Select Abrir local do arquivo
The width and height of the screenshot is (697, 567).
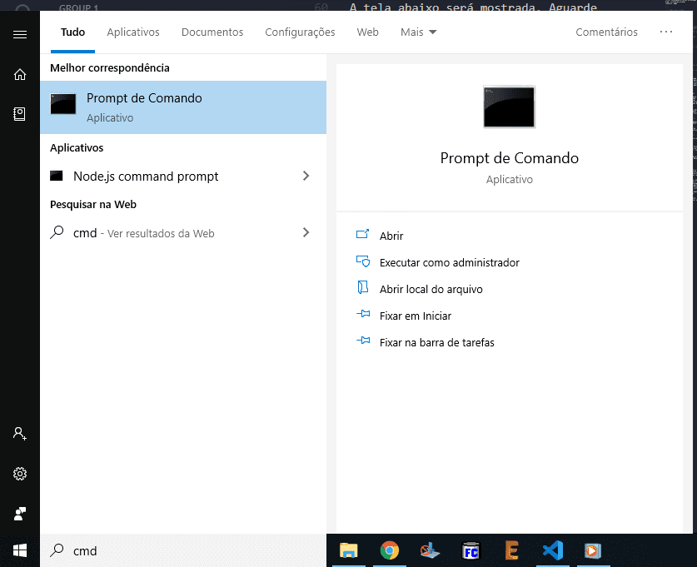(431, 289)
